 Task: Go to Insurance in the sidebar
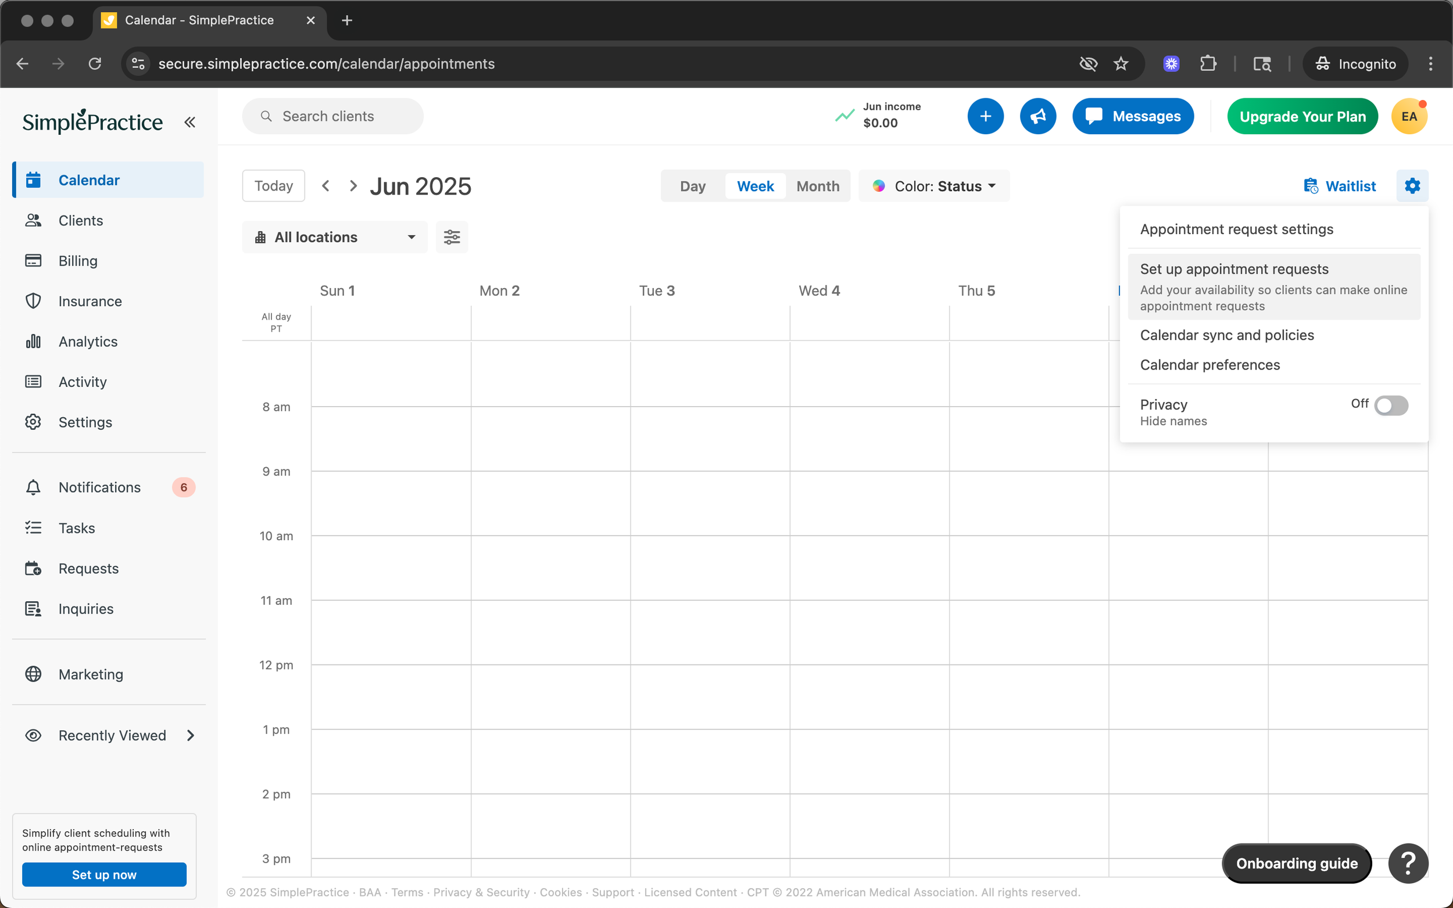pos(90,301)
